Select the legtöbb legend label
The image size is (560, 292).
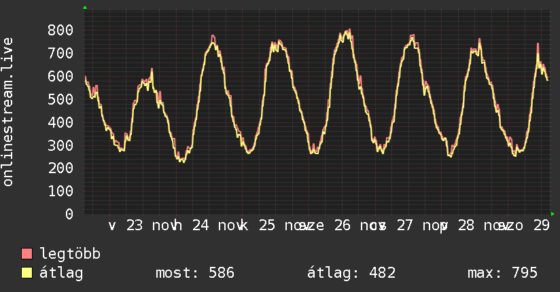click(71, 255)
